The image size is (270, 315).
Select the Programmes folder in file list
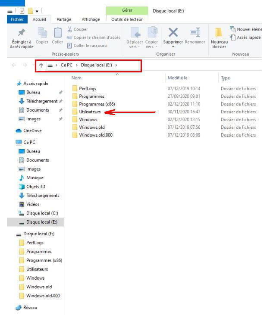click(x=91, y=97)
